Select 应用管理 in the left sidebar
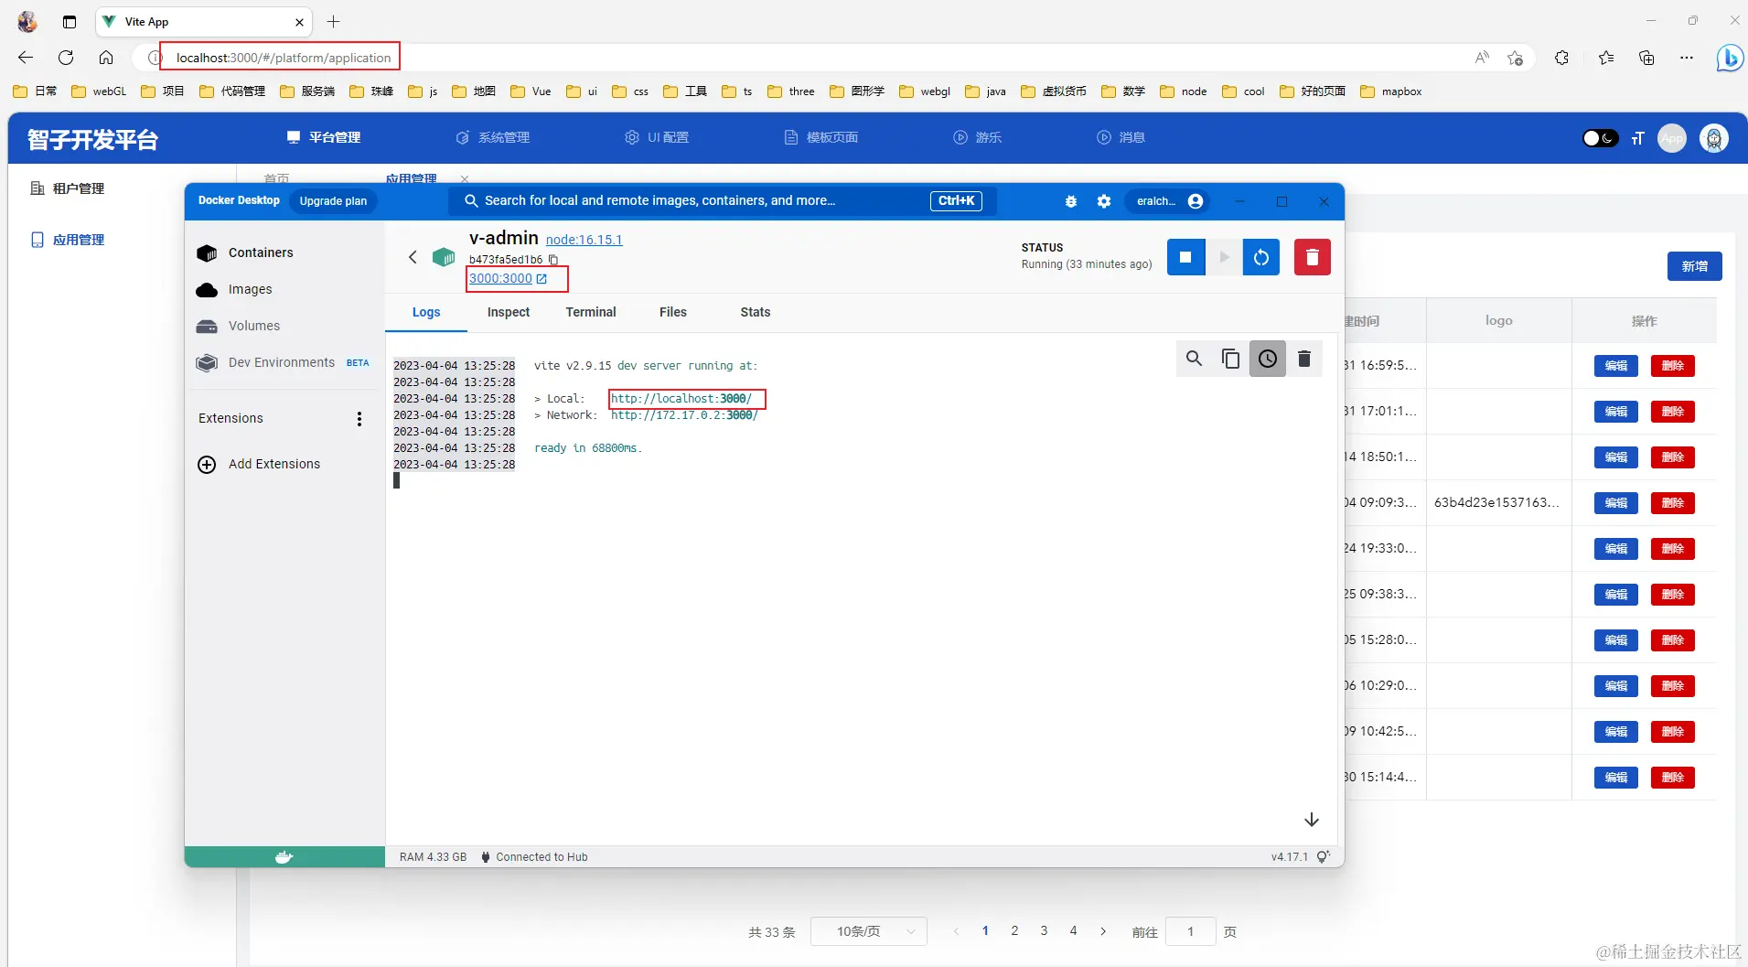The height and width of the screenshot is (967, 1748). coord(69,240)
